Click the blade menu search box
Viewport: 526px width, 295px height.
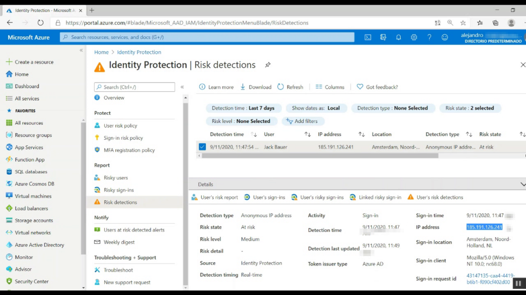tap(135, 87)
